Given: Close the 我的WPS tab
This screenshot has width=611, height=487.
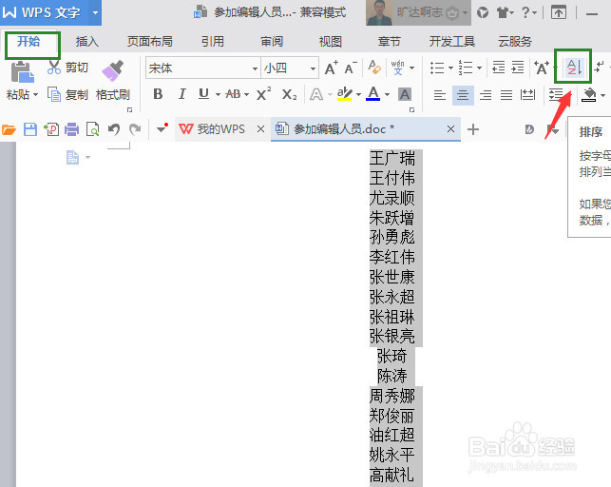Looking at the screenshot, I should [261, 129].
